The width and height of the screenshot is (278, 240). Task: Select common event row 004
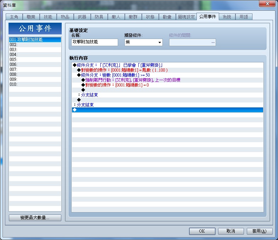click(35, 55)
